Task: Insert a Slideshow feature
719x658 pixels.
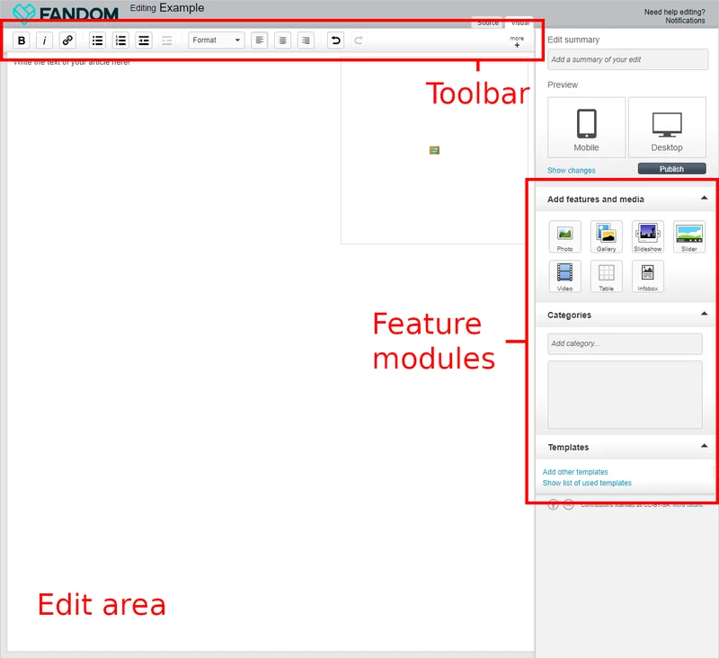Action: point(647,236)
